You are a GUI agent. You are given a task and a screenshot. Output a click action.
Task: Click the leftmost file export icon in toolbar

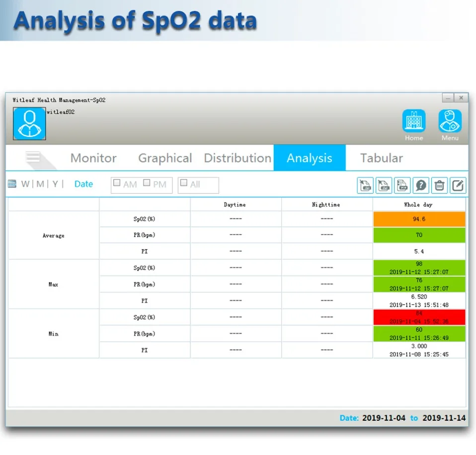click(x=365, y=185)
